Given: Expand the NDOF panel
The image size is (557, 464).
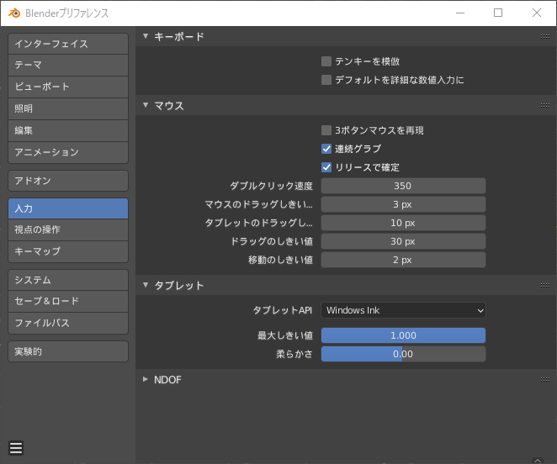Looking at the screenshot, I should [146, 379].
